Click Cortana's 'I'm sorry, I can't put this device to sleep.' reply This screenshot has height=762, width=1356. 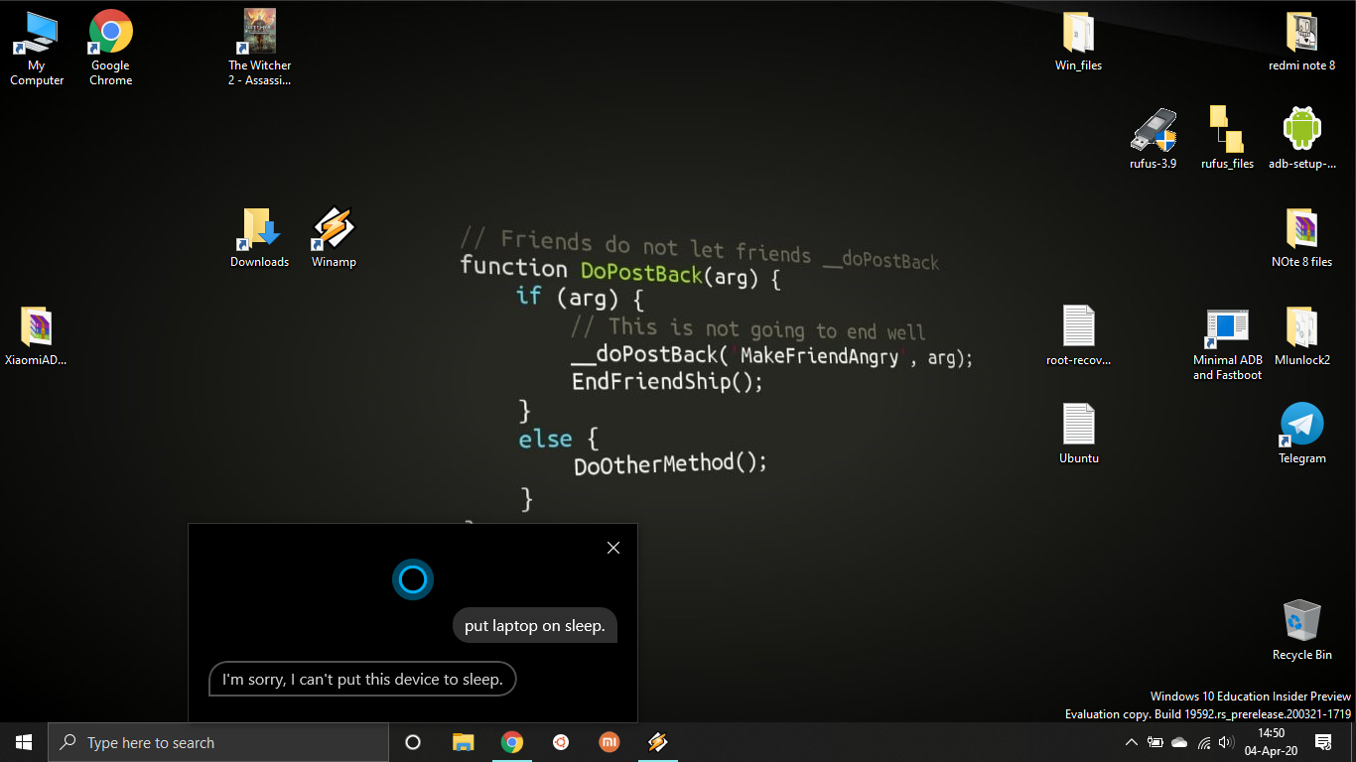tap(362, 679)
